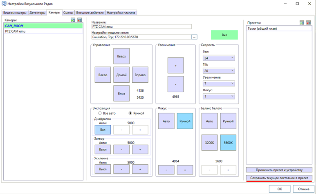Confirm settings with OK
Image resolution: width=316 pixels, height=194 pixels.
[280, 189]
